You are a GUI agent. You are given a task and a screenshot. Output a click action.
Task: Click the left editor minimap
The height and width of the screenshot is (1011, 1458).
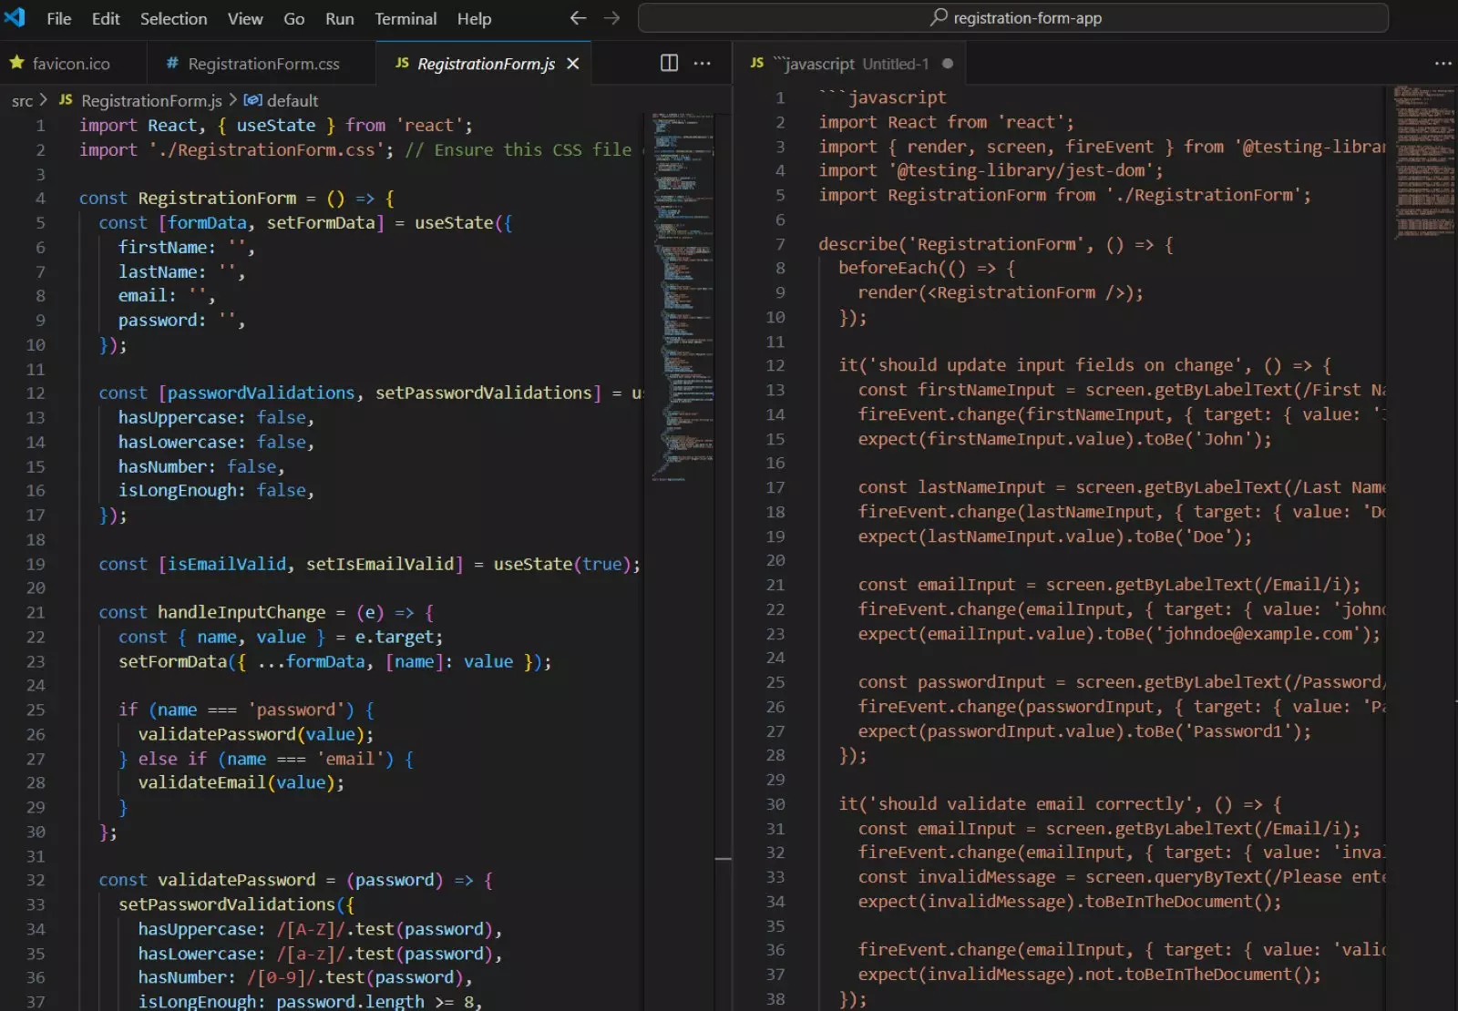click(683, 297)
